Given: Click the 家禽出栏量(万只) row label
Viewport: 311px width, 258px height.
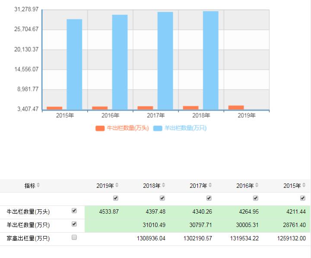Looking at the screenshot, I should tap(28, 238).
